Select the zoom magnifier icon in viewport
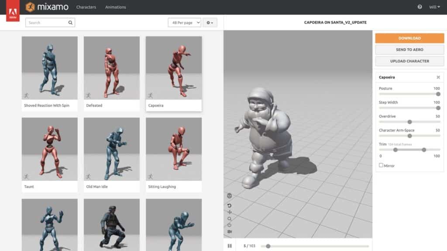This screenshot has height=251, width=447. [x=230, y=219]
